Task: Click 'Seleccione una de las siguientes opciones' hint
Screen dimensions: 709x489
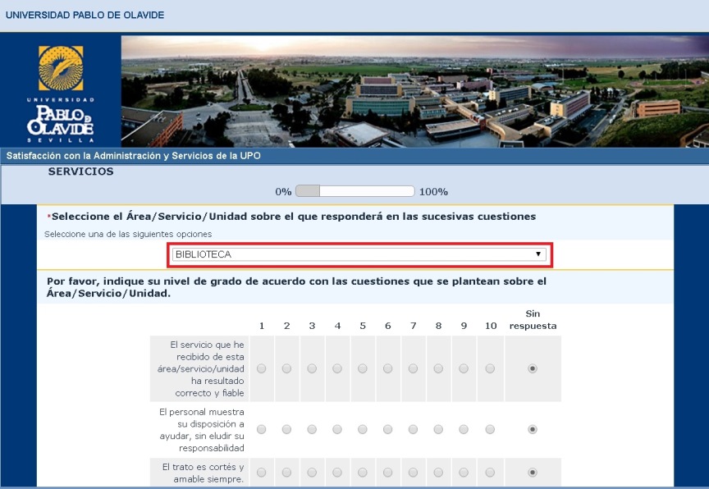Action: [128, 234]
